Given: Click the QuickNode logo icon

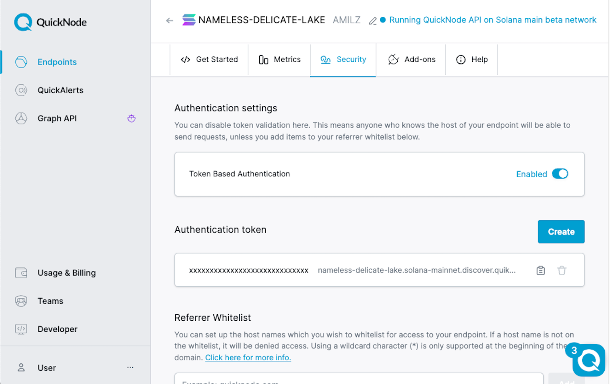Looking at the screenshot, I should pos(23,22).
